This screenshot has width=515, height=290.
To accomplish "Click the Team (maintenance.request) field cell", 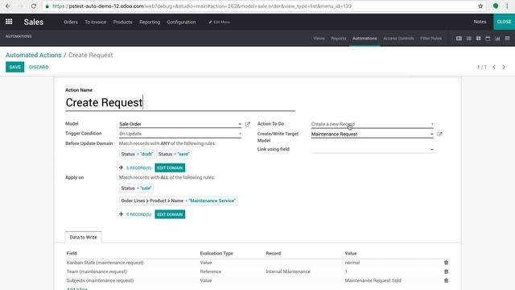I will [x=97, y=271].
